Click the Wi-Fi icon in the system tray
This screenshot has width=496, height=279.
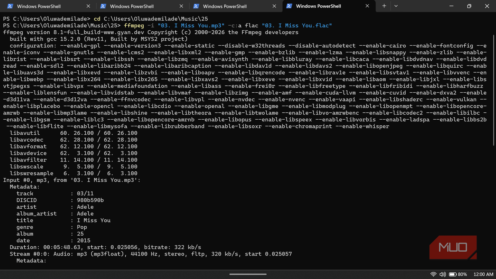point(433,274)
